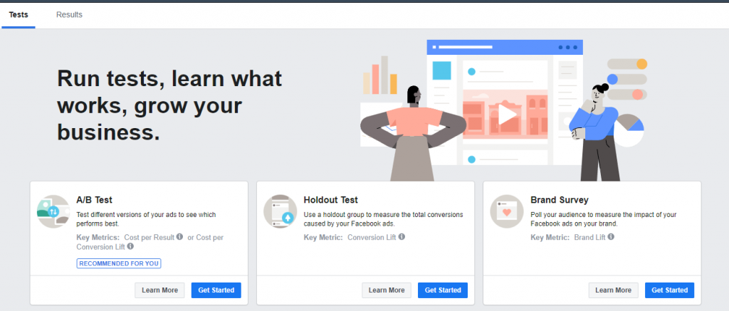The image size is (729, 311).
Task: Select the Tests tab
Action: pos(19,14)
